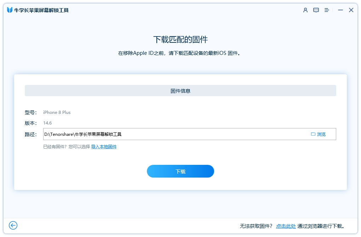Click the 型号 label
The width and height of the screenshot is (361, 237).
[x=31, y=112]
